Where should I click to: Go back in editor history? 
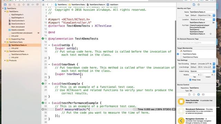point(48,4)
